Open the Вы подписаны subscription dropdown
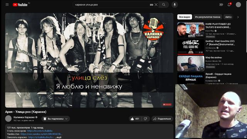The image size is (247, 139). [x=56, y=119]
